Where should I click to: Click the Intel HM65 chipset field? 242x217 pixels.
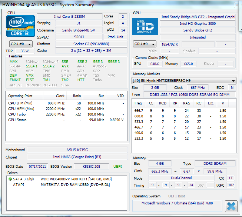76,157
